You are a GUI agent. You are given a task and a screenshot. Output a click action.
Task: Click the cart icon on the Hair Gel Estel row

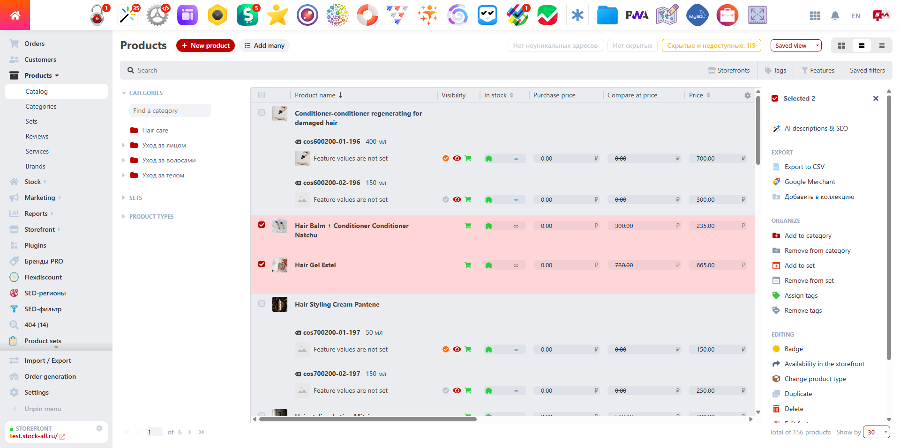[x=468, y=264]
